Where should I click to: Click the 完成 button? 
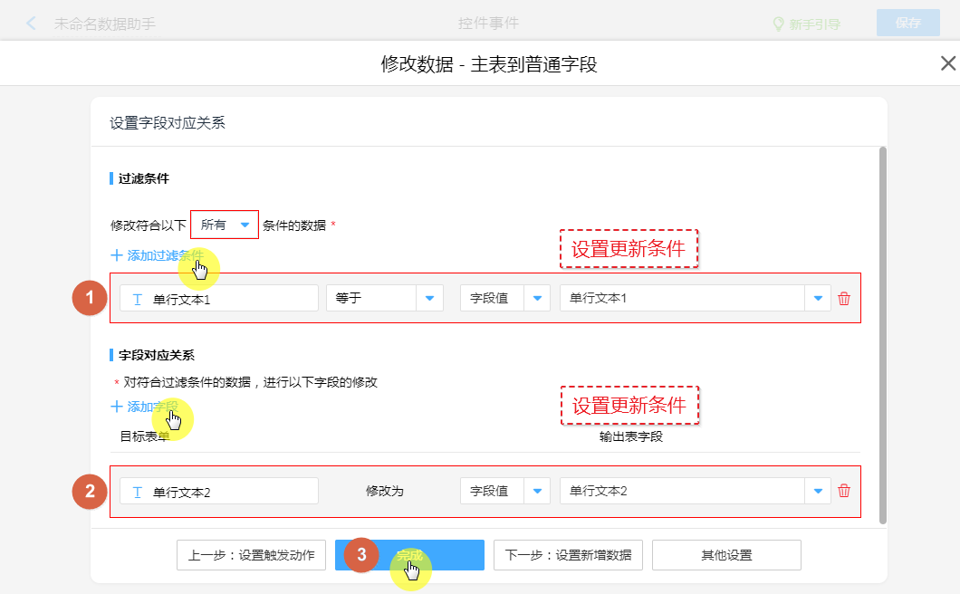409,555
